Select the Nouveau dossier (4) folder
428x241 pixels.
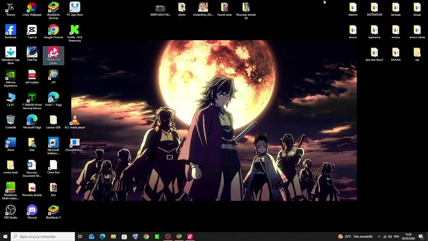point(246,11)
